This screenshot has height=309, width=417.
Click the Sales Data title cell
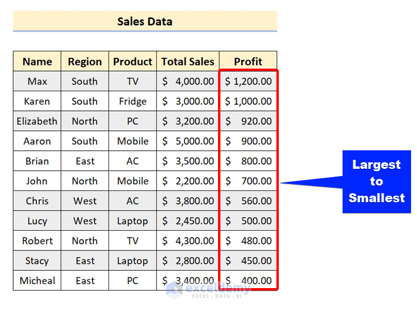145,21
